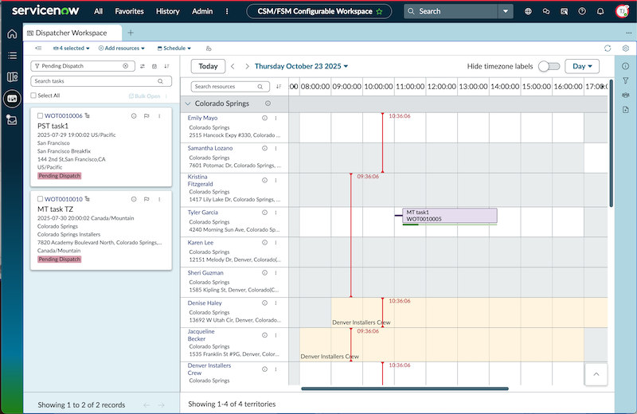Open Tyler Garcia resource link
637x414 pixels.
[203, 212]
